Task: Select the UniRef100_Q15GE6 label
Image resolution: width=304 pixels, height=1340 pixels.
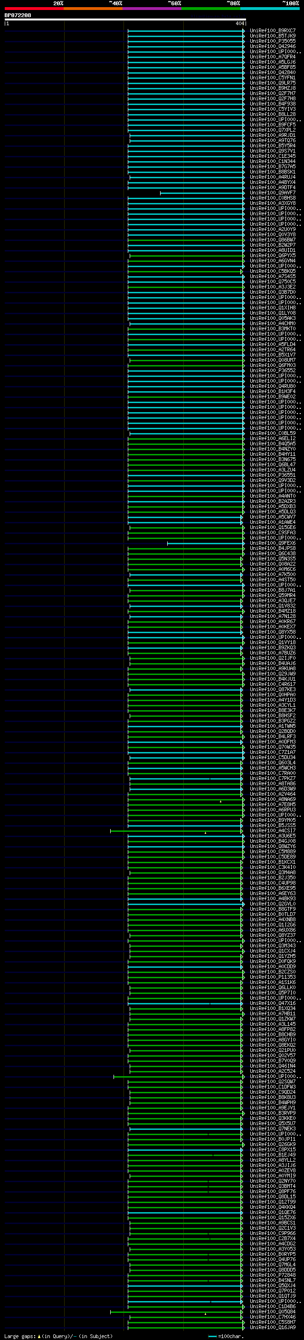Action: [x=273, y=528]
